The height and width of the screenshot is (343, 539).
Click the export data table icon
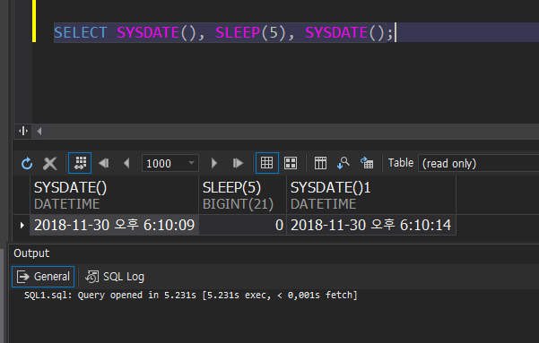point(367,163)
